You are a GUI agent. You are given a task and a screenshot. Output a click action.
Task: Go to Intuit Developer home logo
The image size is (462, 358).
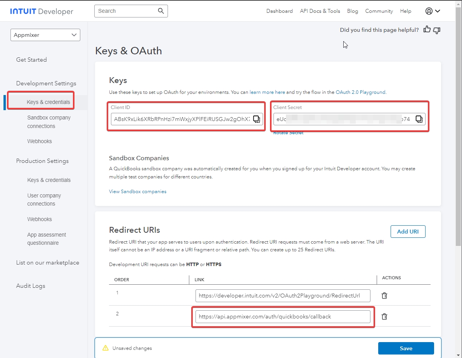tap(42, 11)
